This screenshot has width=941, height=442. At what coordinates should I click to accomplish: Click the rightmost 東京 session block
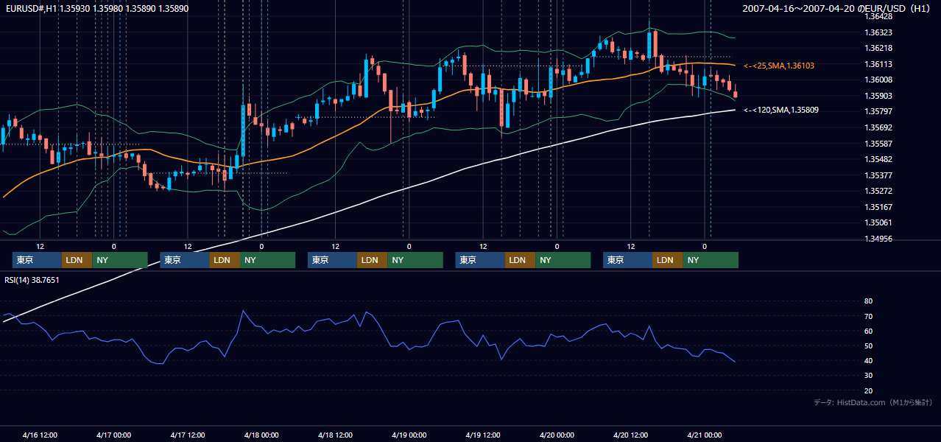[627, 260]
